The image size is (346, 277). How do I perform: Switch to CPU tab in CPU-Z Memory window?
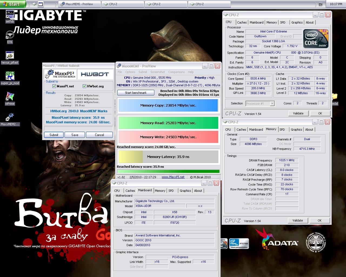pyautogui.click(x=228, y=130)
